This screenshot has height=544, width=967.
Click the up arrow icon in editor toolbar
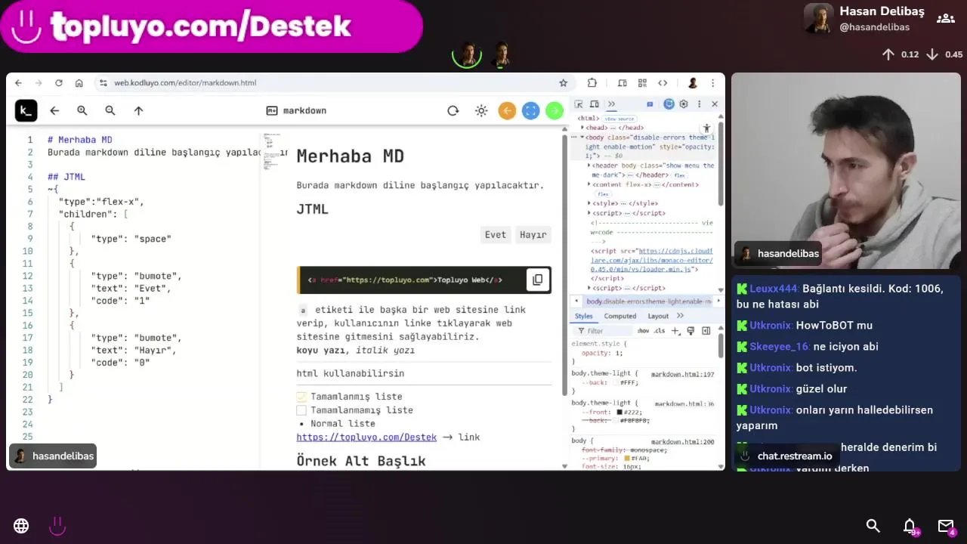click(138, 110)
